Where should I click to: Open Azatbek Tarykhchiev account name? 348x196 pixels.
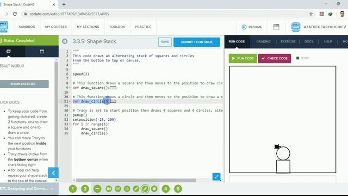point(325,27)
